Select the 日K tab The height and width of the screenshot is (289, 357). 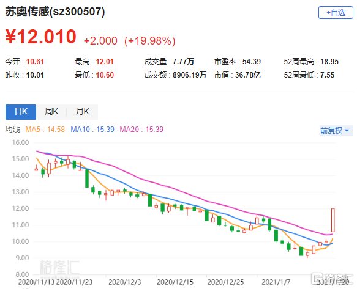coord(21,112)
